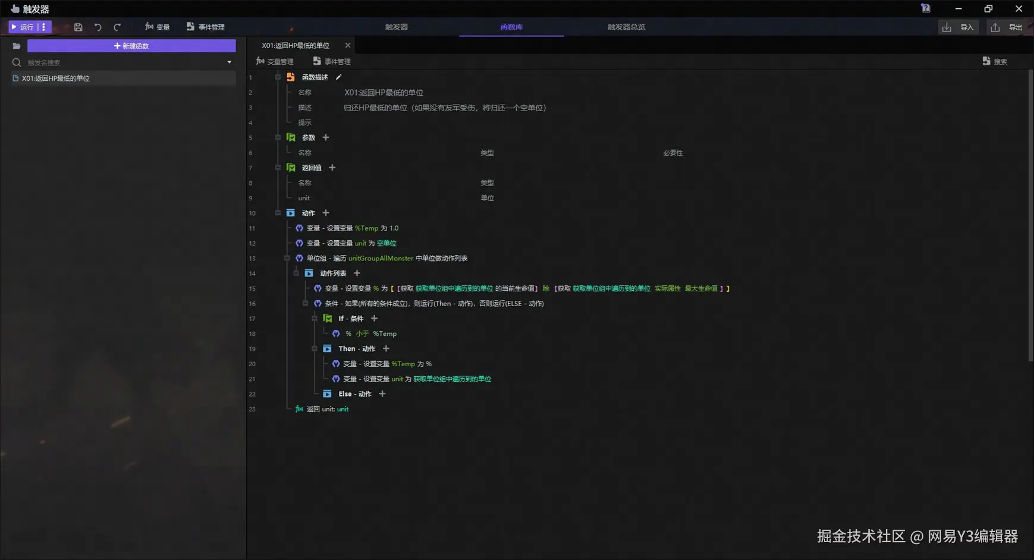Create a new function with 新建函数

point(131,46)
